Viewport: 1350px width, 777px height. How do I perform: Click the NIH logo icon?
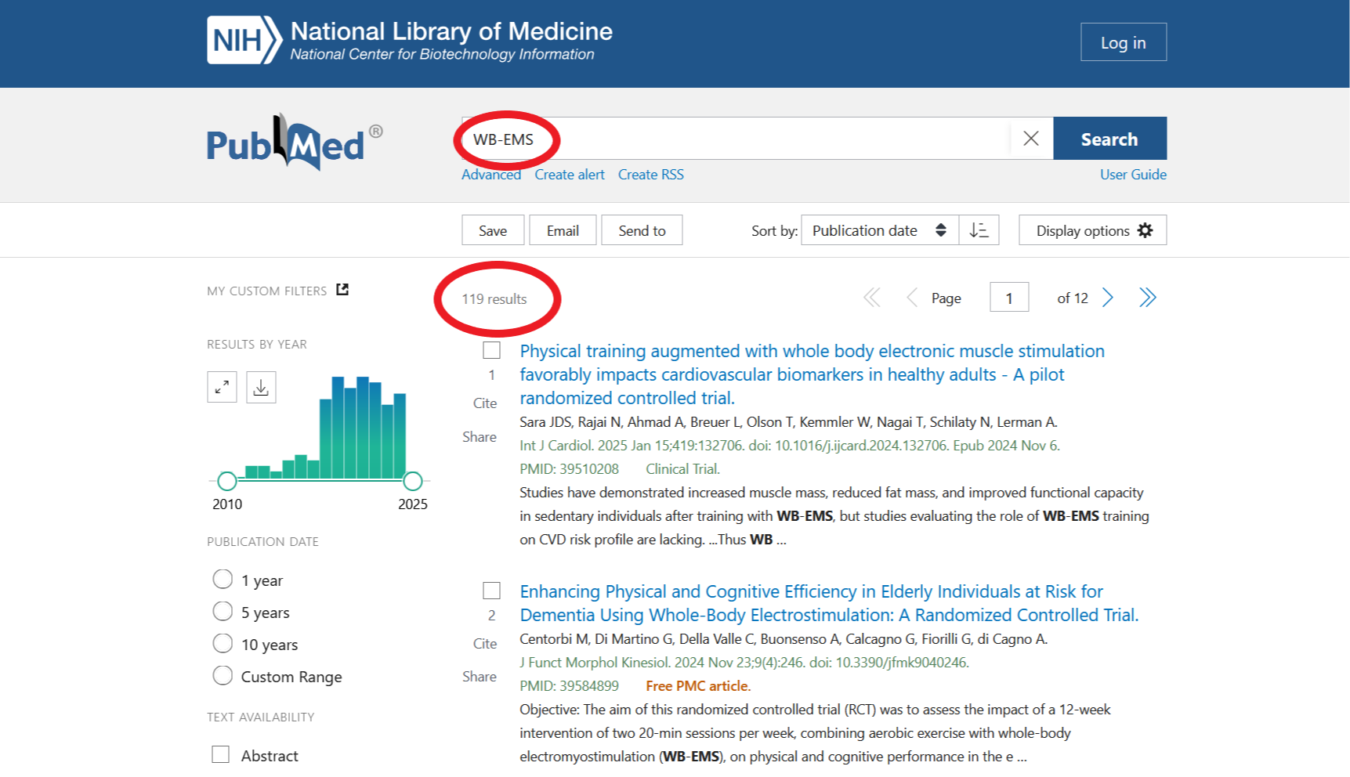(244, 40)
